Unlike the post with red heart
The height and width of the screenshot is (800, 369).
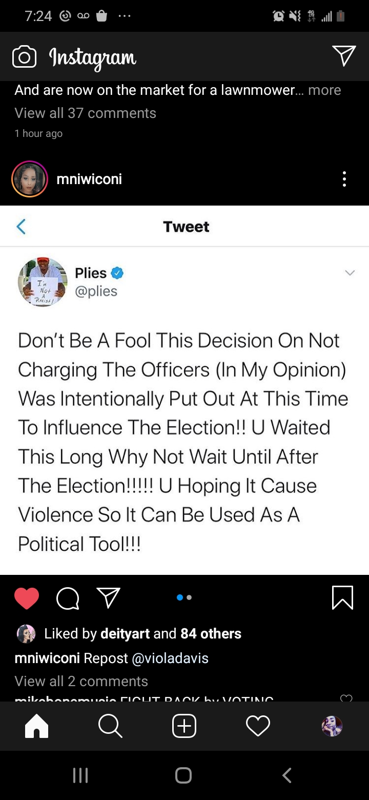(x=27, y=598)
